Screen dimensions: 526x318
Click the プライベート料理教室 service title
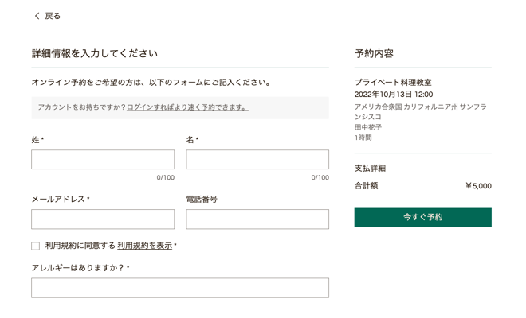coord(393,82)
